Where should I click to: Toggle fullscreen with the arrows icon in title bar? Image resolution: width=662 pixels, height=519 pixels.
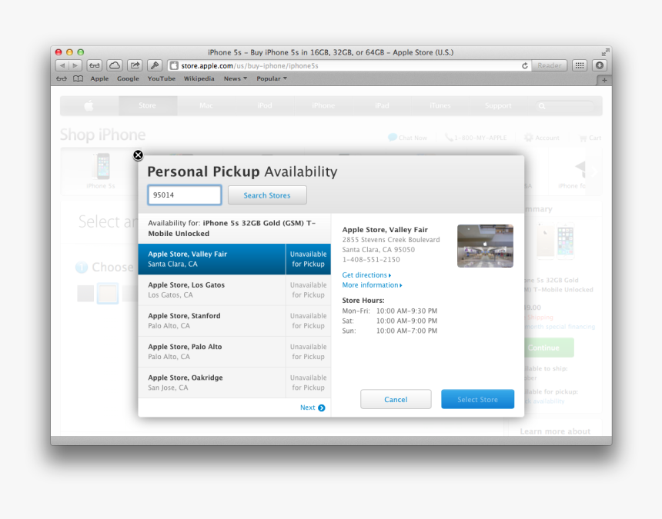[606, 52]
